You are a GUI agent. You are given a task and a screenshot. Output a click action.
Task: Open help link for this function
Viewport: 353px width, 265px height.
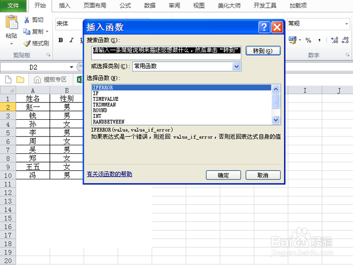pyautogui.click(x=109, y=174)
